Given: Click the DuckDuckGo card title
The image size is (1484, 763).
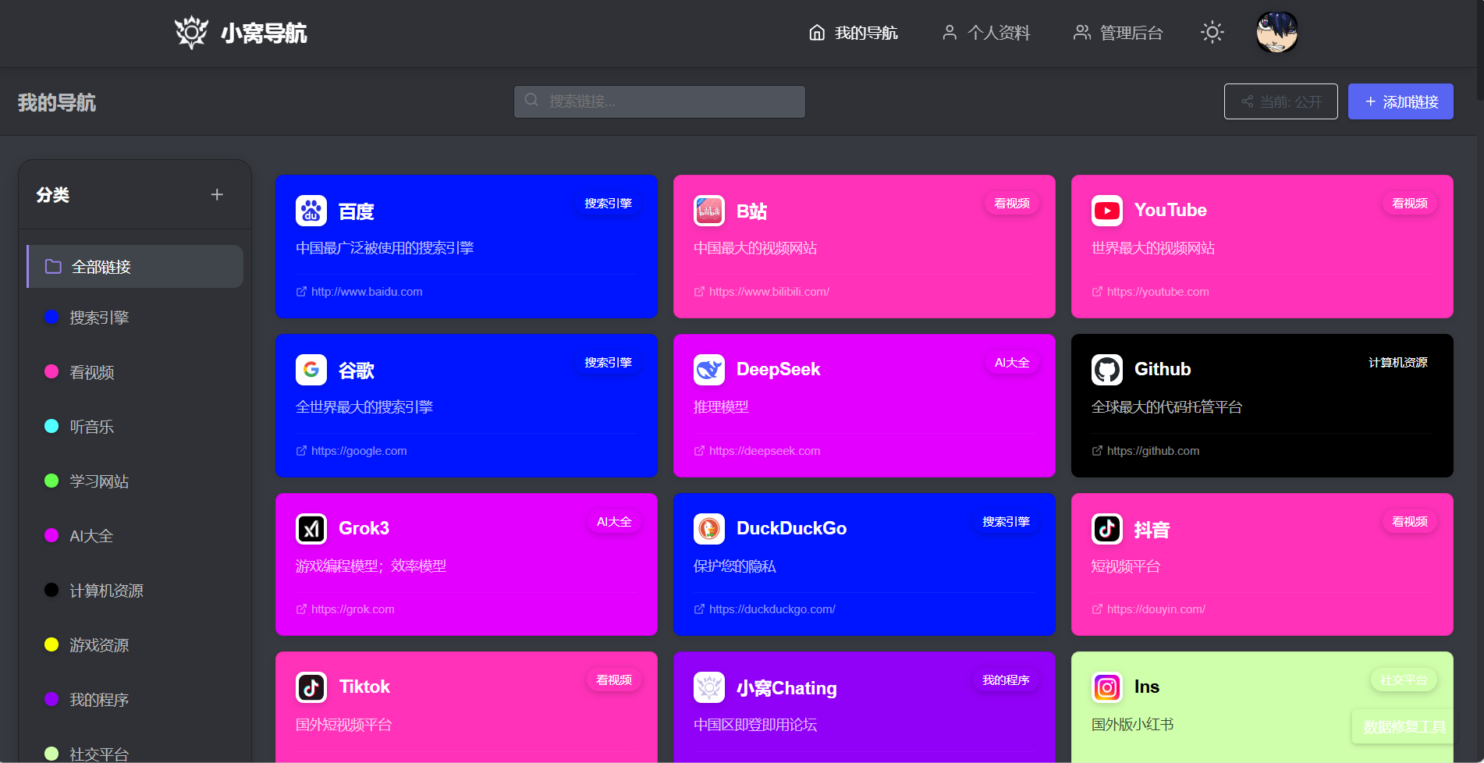Looking at the screenshot, I should (791, 529).
